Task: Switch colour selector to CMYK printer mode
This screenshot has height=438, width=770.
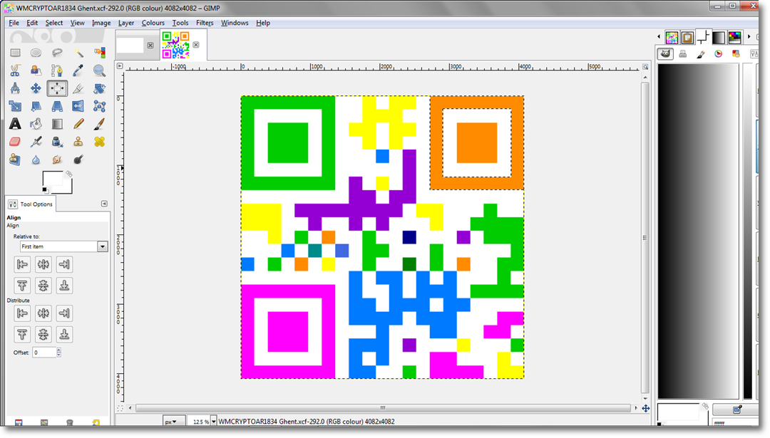Action: [x=682, y=54]
